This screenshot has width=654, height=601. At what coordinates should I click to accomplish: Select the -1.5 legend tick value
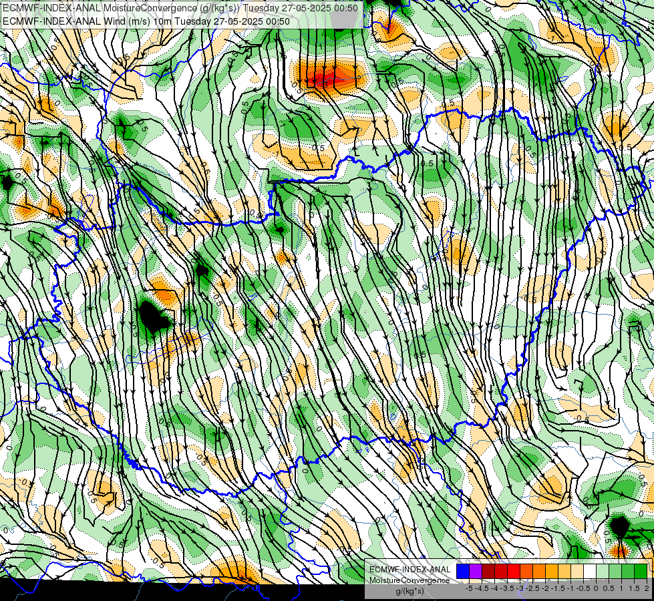[558, 588]
